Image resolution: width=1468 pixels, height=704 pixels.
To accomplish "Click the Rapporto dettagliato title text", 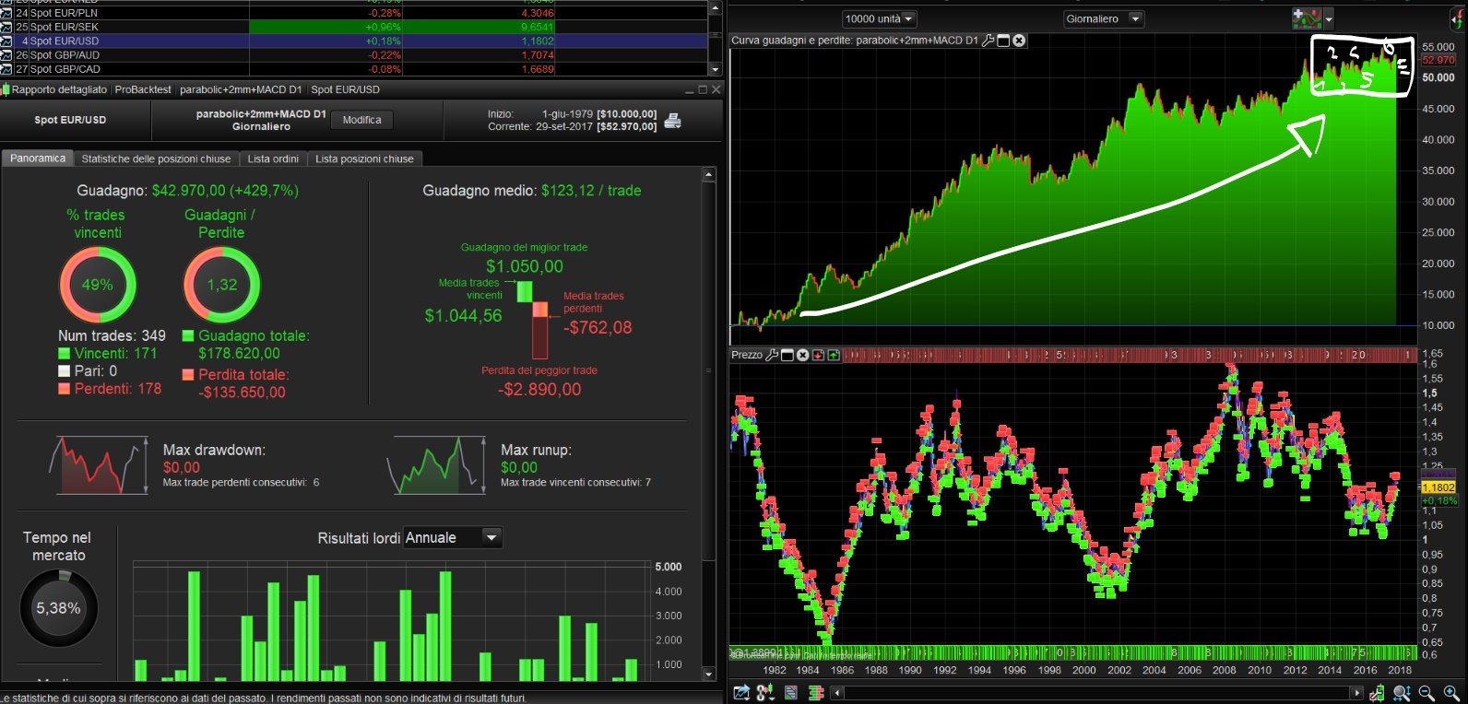I will click(59, 89).
